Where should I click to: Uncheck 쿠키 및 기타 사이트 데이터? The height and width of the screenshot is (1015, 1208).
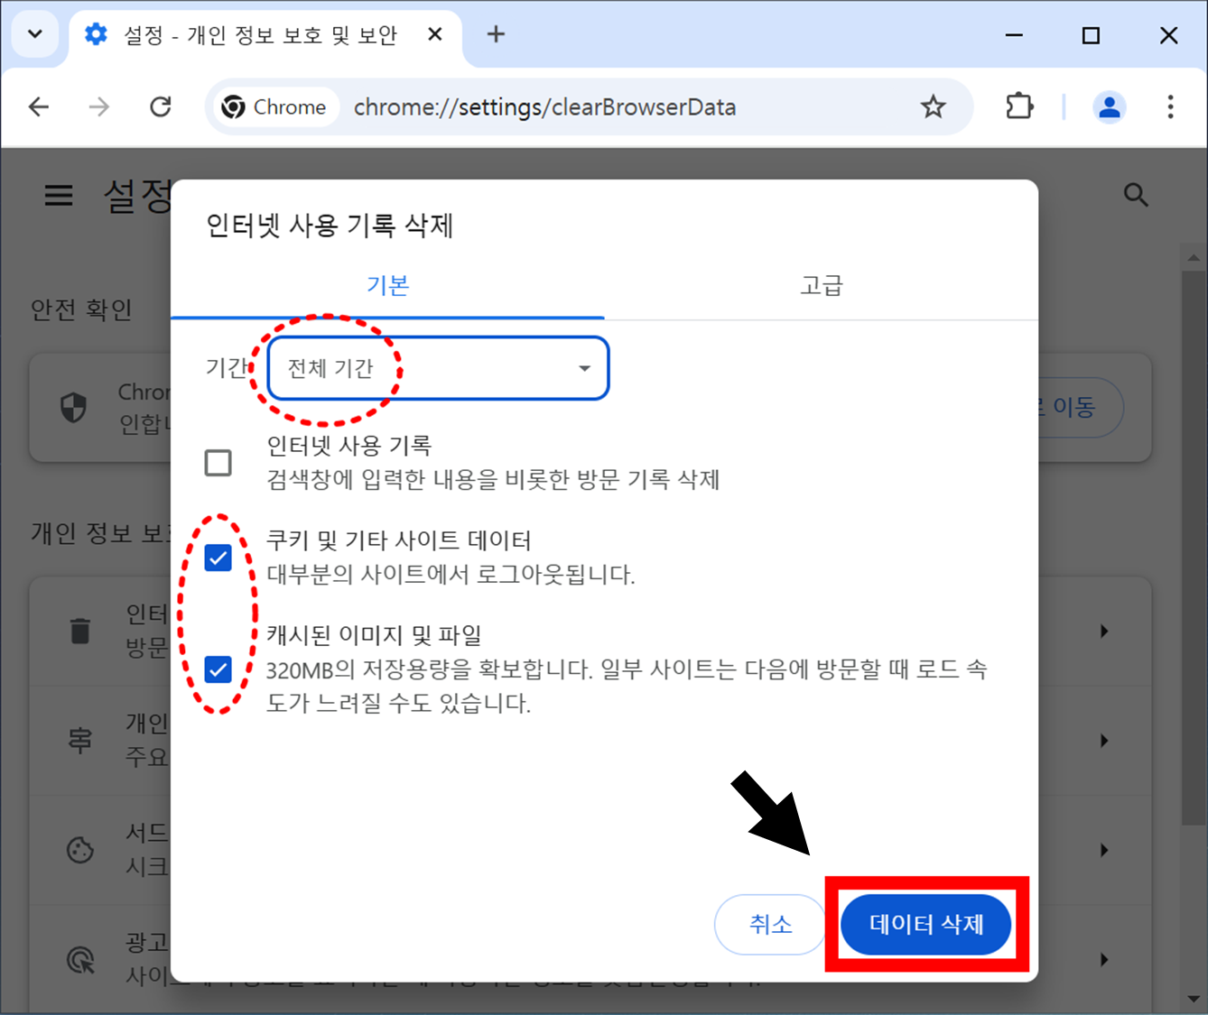pos(218,558)
